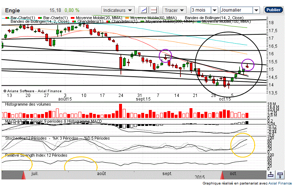Select the trend line drawing tool
Image resolution: width=293 pixels, height=191 pixels.
143,10
